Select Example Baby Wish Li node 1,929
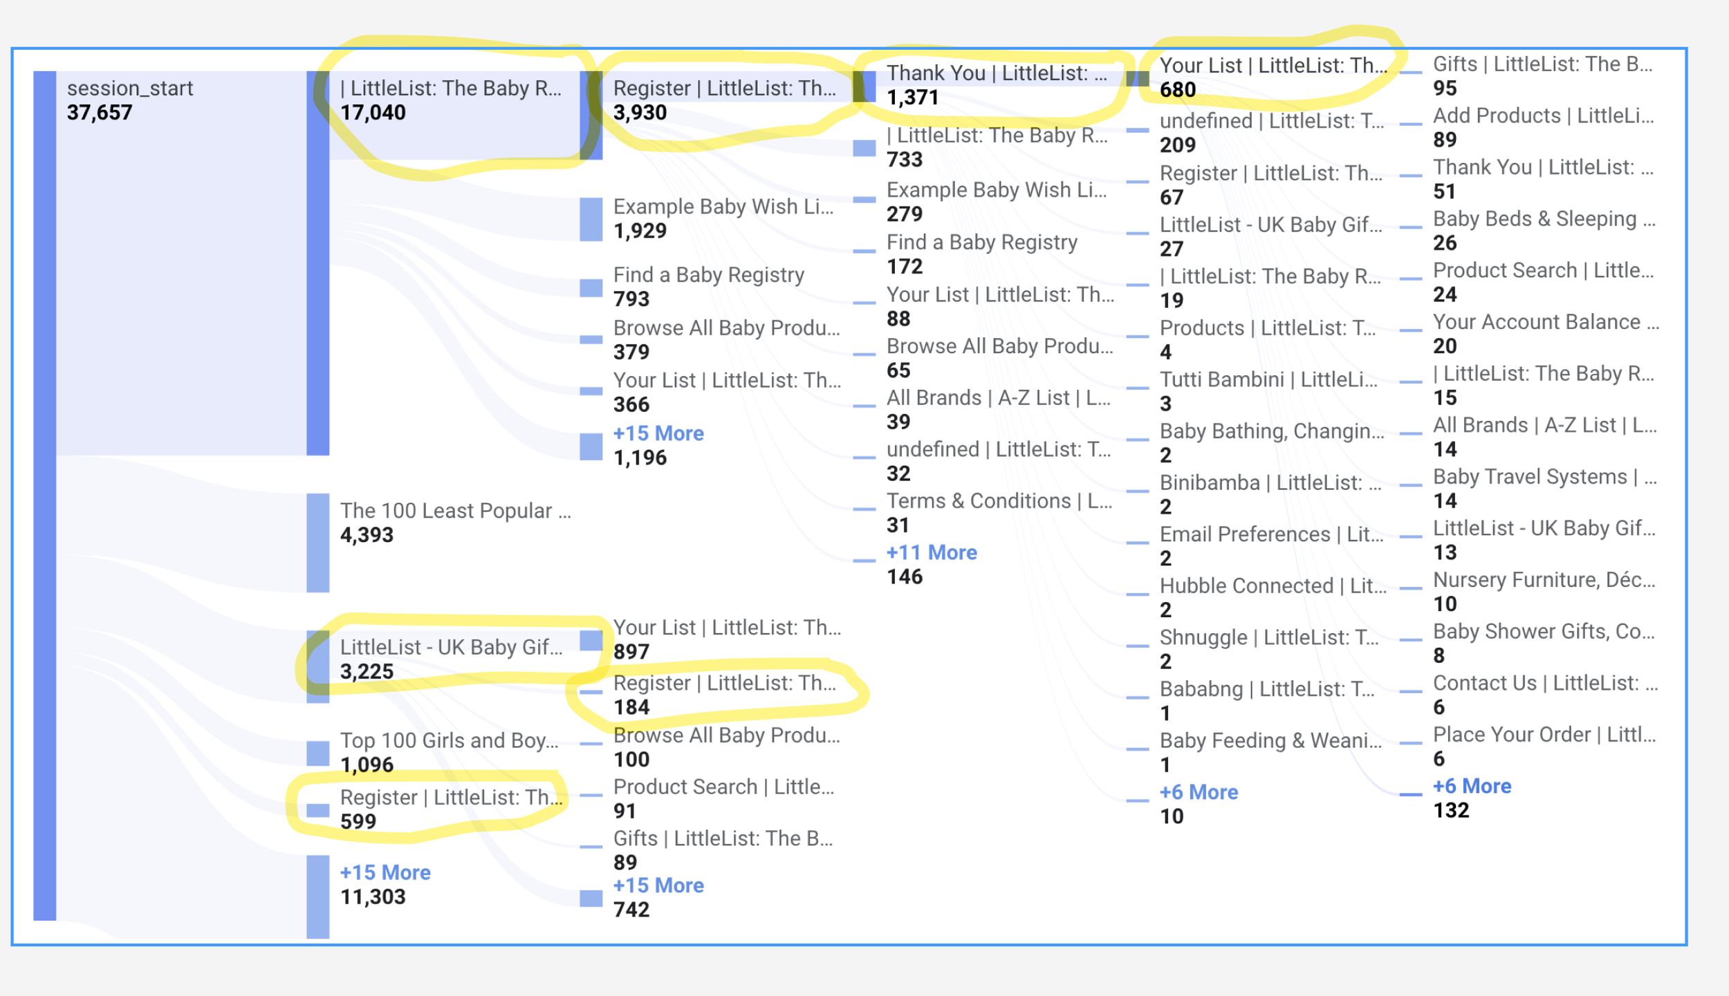The height and width of the screenshot is (996, 1729). click(723, 207)
